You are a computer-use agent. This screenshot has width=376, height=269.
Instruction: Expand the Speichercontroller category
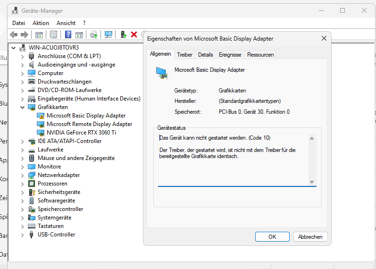(22, 210)
